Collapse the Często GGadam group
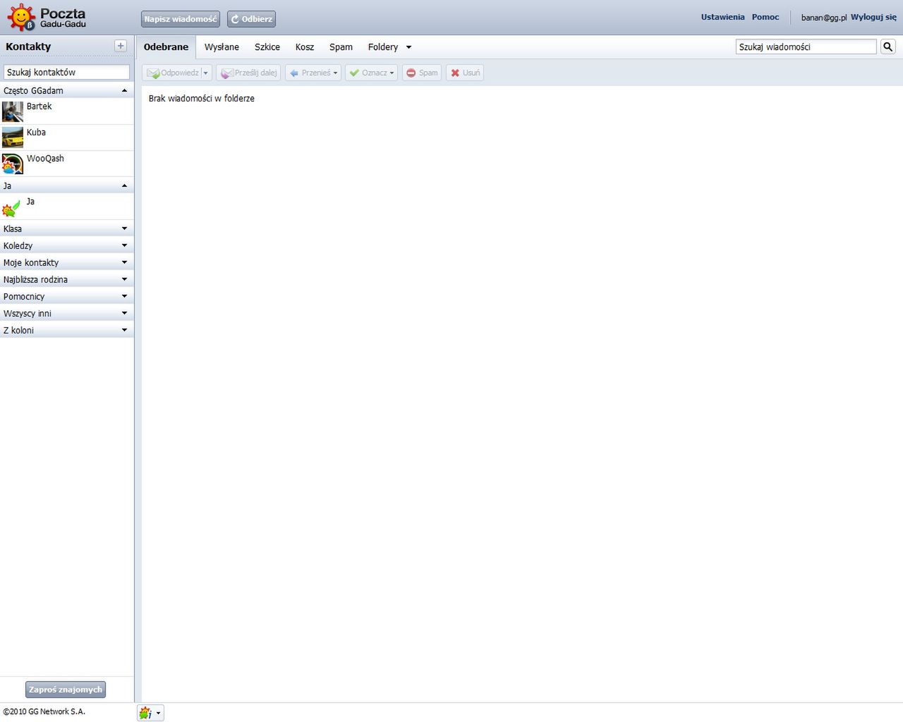 click(66, 90)
